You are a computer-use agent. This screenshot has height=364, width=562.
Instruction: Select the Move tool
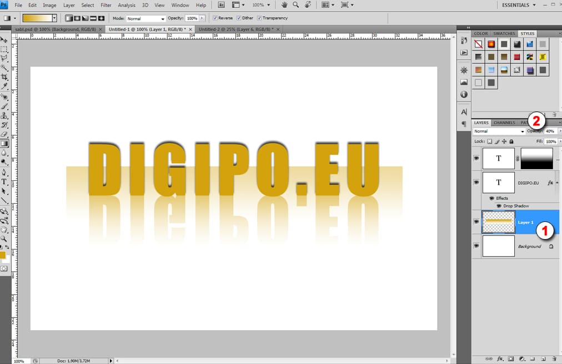4,41
